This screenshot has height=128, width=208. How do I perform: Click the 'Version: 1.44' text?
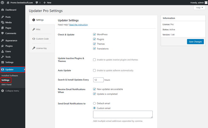click(168, 35)
